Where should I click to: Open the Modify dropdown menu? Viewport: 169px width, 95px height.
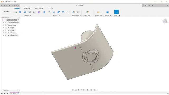pyautogui.click(x=56, y=16)
